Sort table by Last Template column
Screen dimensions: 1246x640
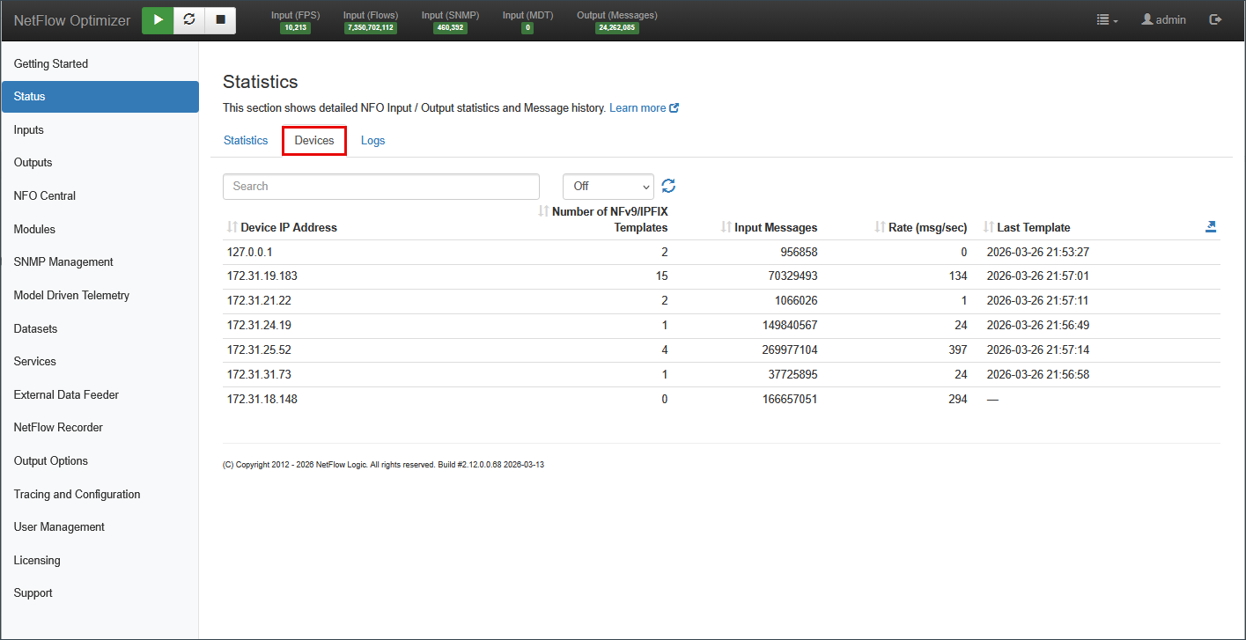(1033, 227)
